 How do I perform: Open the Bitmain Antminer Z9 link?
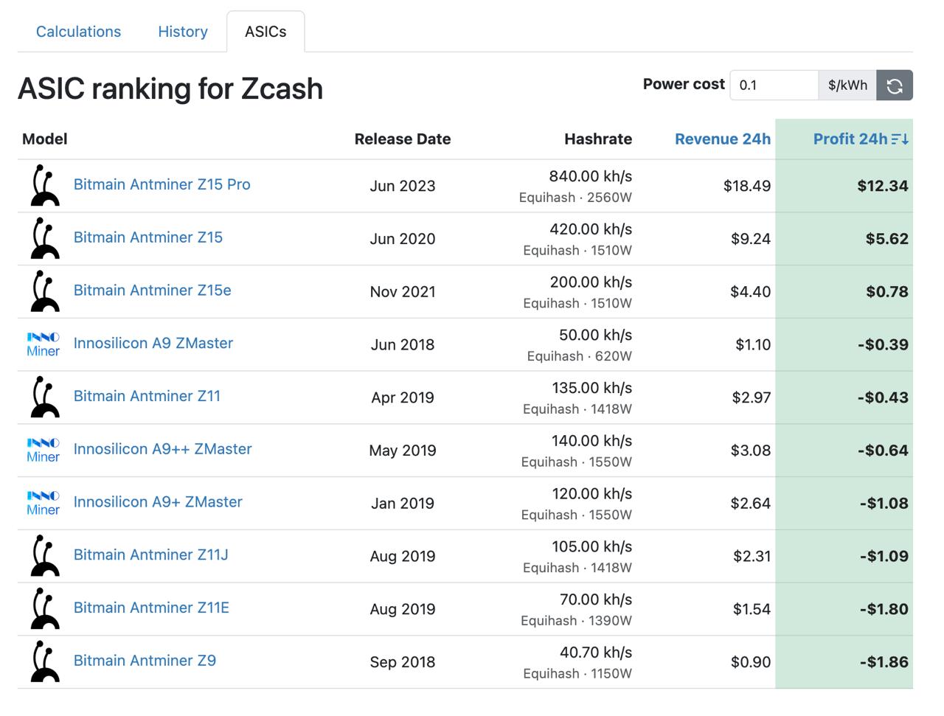[x=145, y=661]
